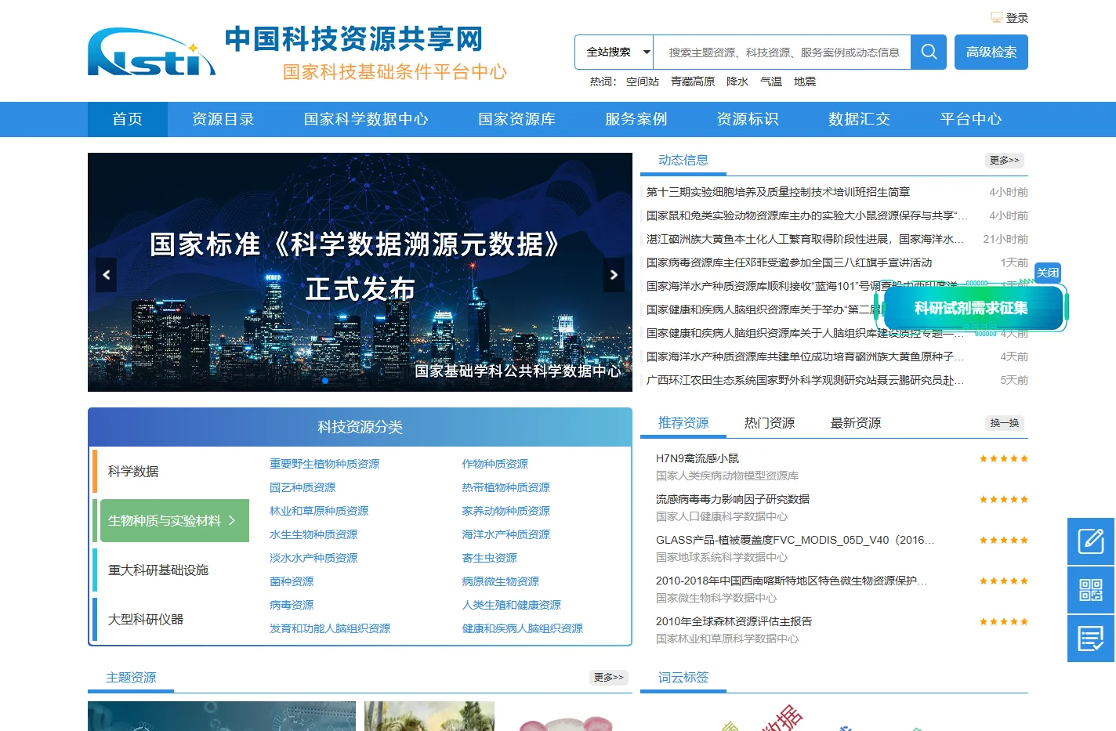Open 淡水水产种质资源 link
The image size is (1116, 731).
tap(313, 558)
